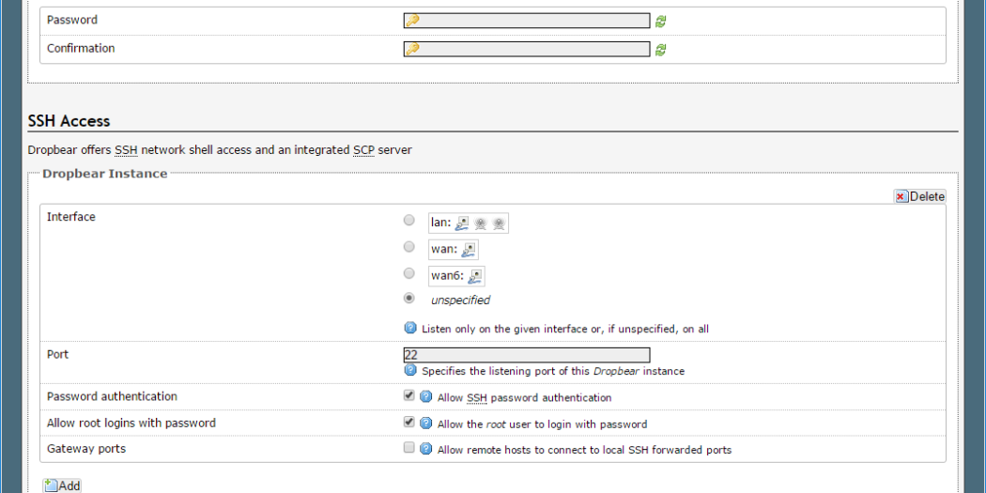Click the lan interface network icon
Viewport: 986px width, 493px height.
(462, 223)
